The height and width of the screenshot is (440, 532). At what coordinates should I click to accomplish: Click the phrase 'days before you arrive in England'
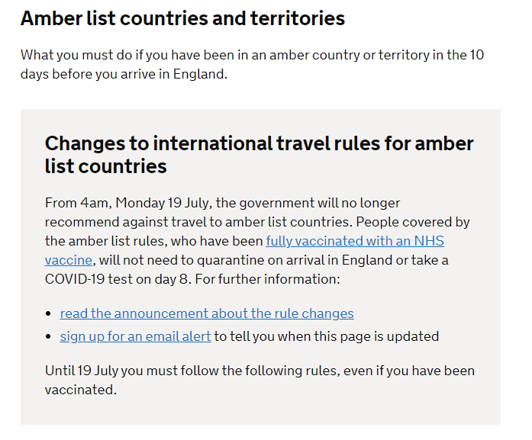[124, 75]
